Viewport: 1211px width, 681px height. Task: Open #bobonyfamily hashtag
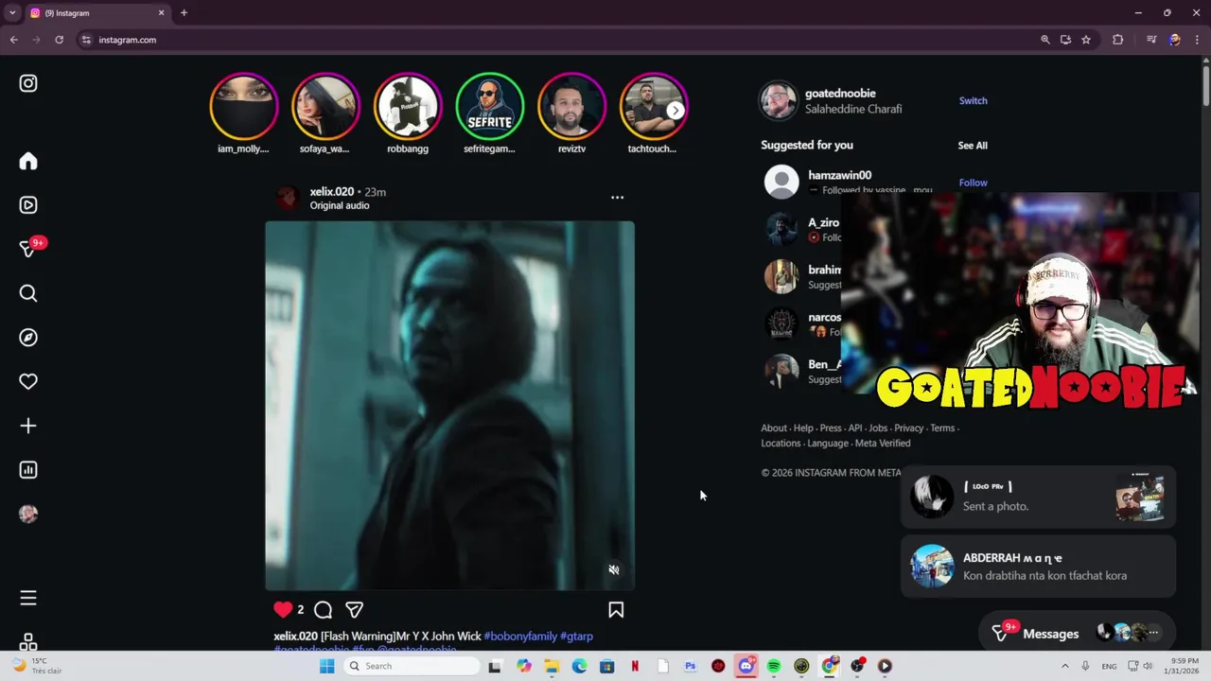(x=520, y=637)
